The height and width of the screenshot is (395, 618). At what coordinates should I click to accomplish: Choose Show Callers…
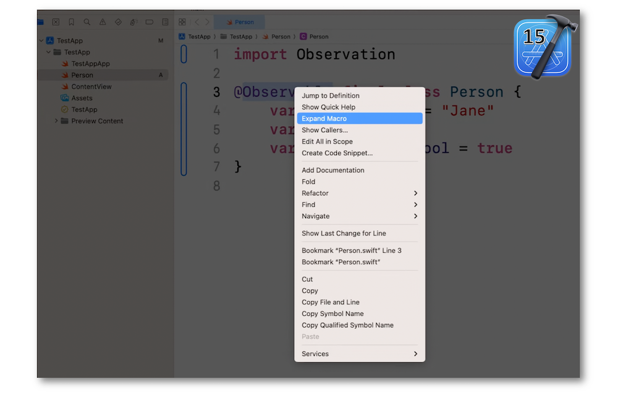[x=360, y=130]
